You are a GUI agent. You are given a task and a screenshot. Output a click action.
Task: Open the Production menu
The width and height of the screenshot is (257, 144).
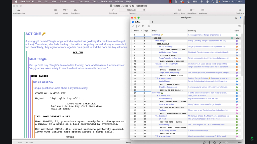[x=106, y=1]
